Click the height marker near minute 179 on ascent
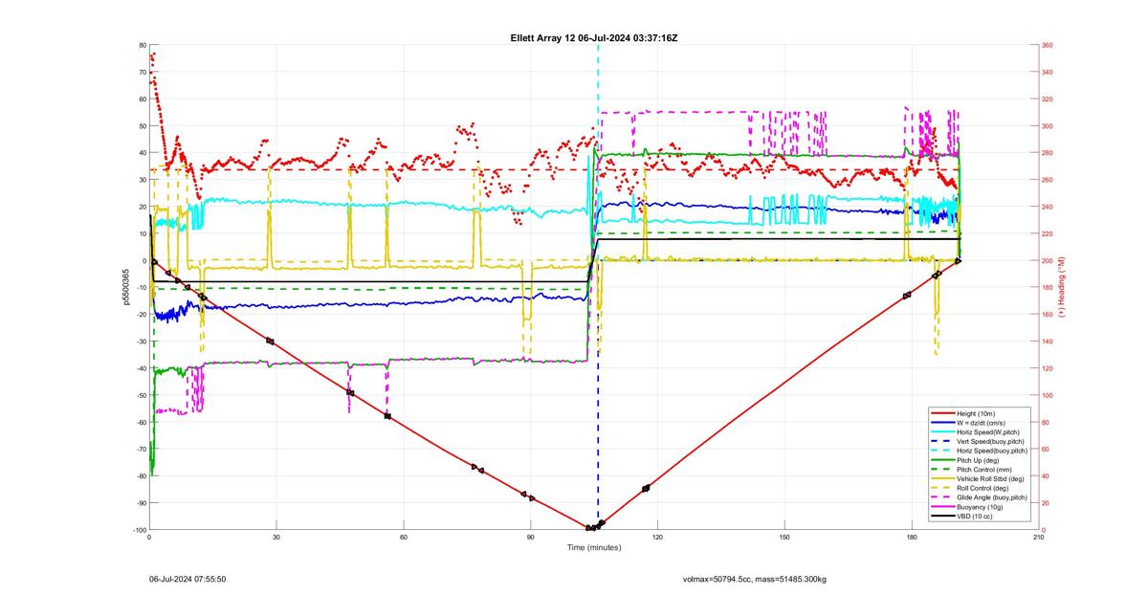The width and height of the screenshot is (1148, 595). pyautogui.click(x=907, y=295)
